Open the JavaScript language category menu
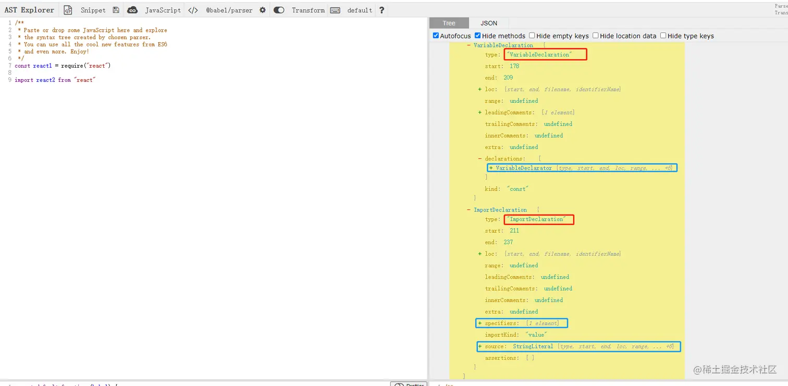Image resolution: width=788 pixels, height=386 pixels. 163,10
